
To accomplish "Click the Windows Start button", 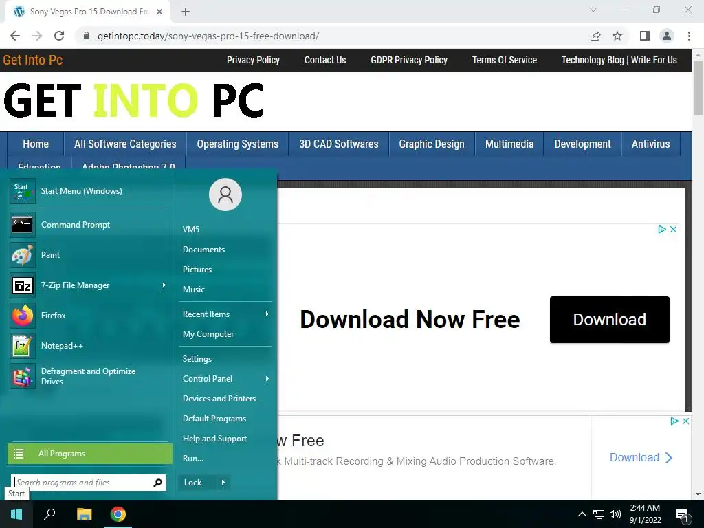I will coord(16,514).
